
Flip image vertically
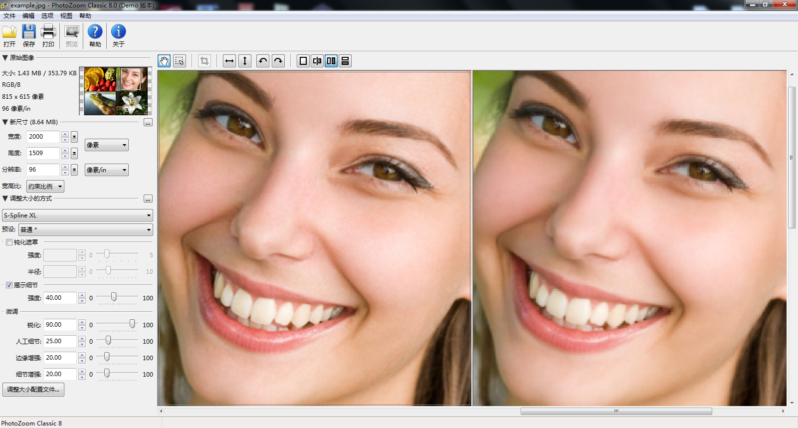click(x=245, y=61)
